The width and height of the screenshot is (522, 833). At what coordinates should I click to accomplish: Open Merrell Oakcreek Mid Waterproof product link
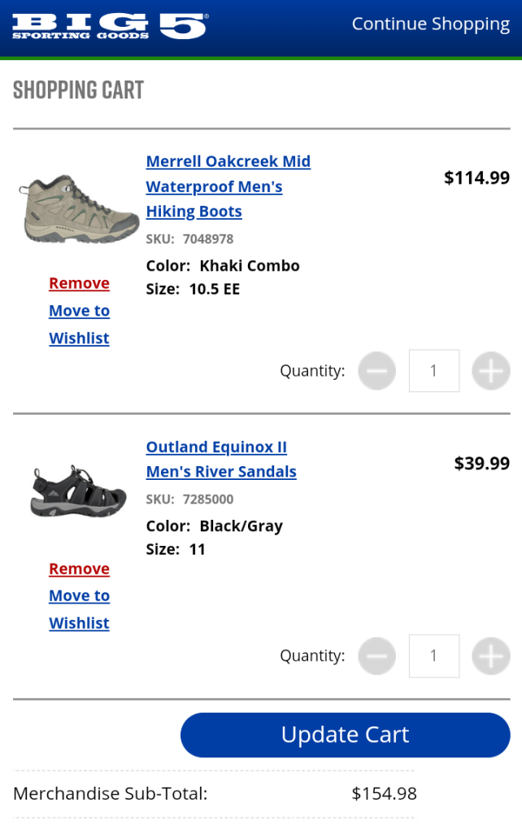[228, 186]
